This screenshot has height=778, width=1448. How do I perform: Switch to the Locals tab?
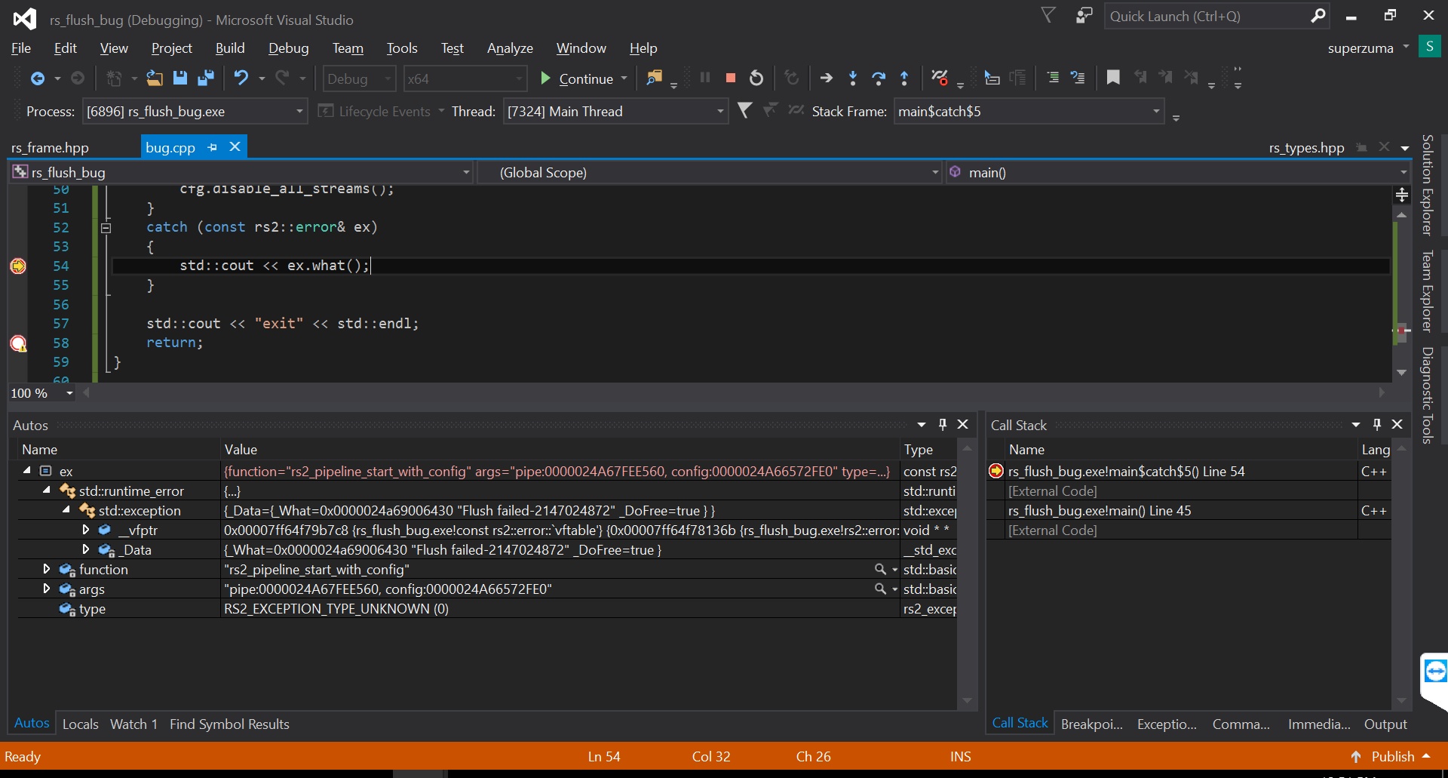click(80, 723)
